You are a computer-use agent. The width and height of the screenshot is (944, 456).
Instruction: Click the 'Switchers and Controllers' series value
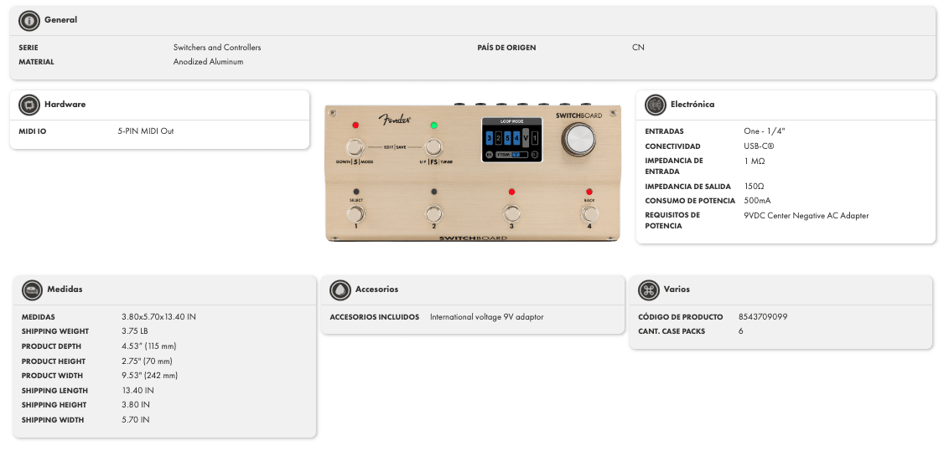click(217, 48)
